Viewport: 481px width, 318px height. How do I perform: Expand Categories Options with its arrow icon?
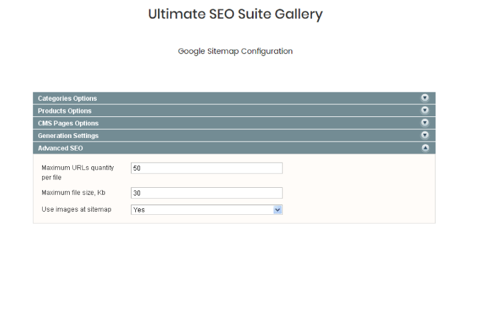[425, 98]
